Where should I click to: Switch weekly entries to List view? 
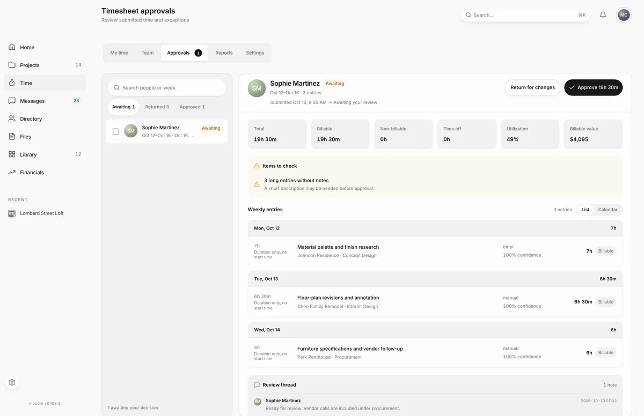586,210
